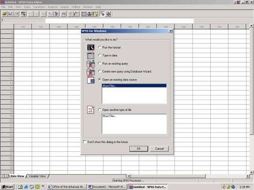This screenshot has height=190, width=254.
Task: Click the 2:35 PM system clock
Action: pos(244,187)
